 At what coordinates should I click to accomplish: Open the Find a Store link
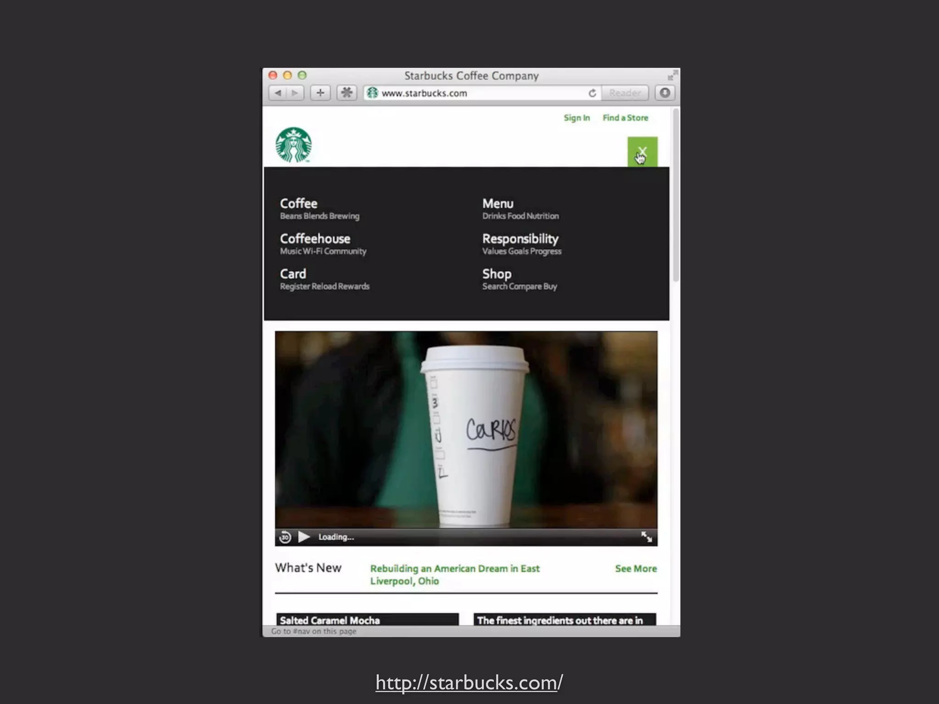click(625, 118)
